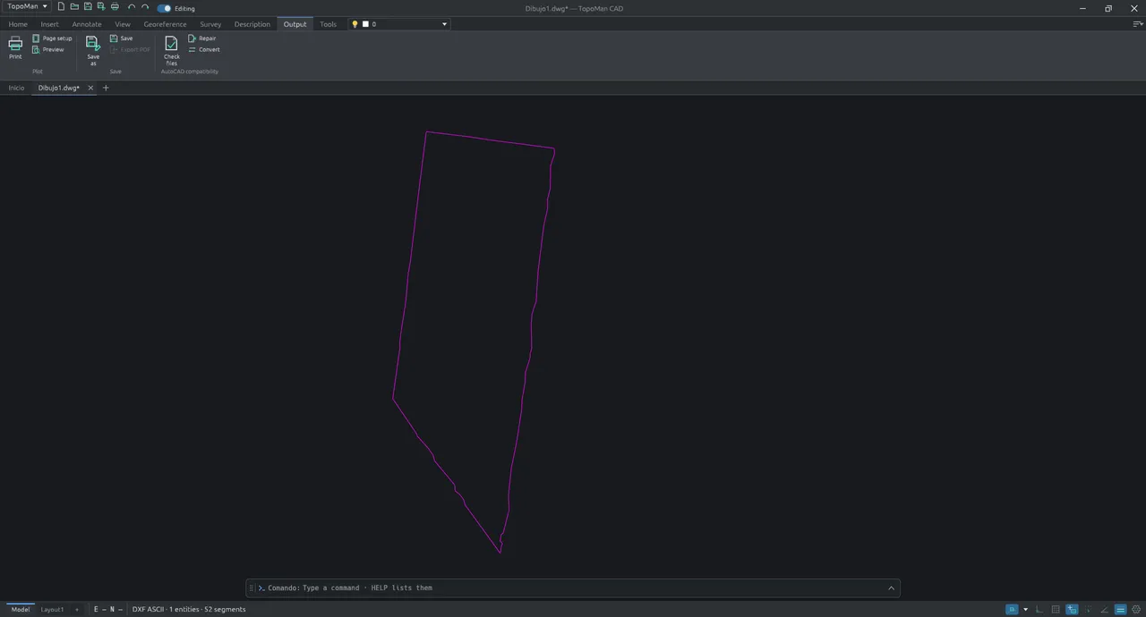Screen dimensions: 1146x617
Task: Open Page setup in Plot group
Action: 52,38
